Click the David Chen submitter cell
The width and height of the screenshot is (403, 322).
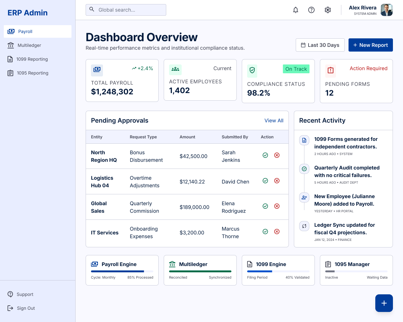click(236, 182)
